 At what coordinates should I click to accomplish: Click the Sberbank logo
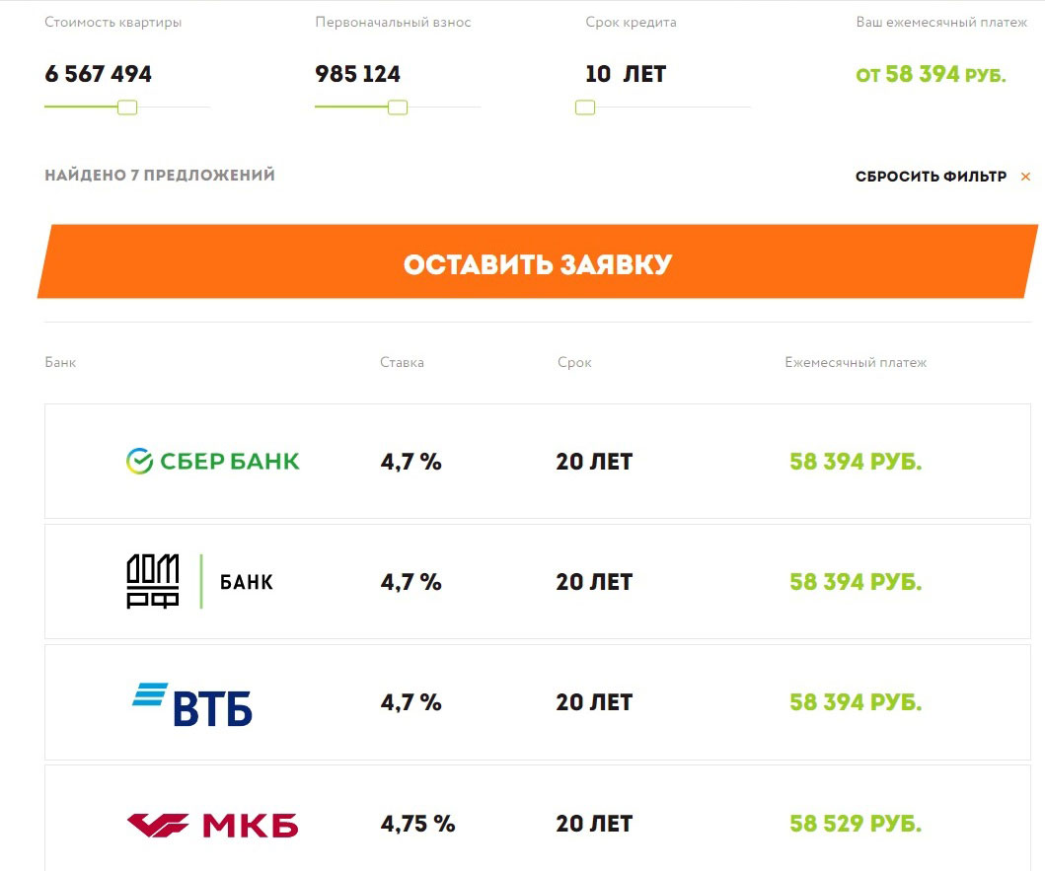point(212,462)
